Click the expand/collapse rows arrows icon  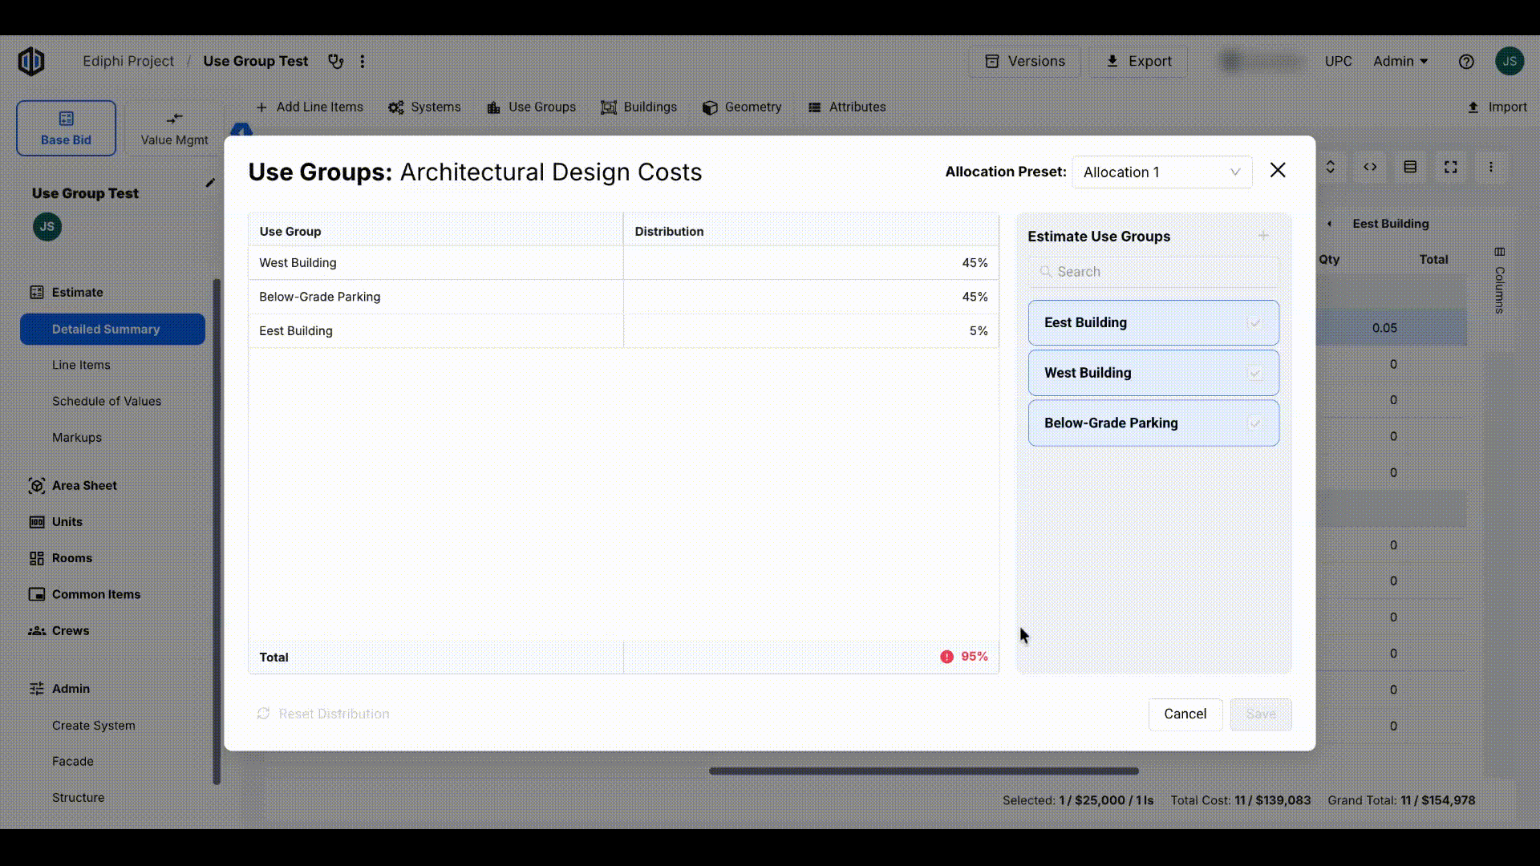[1330, 167]
